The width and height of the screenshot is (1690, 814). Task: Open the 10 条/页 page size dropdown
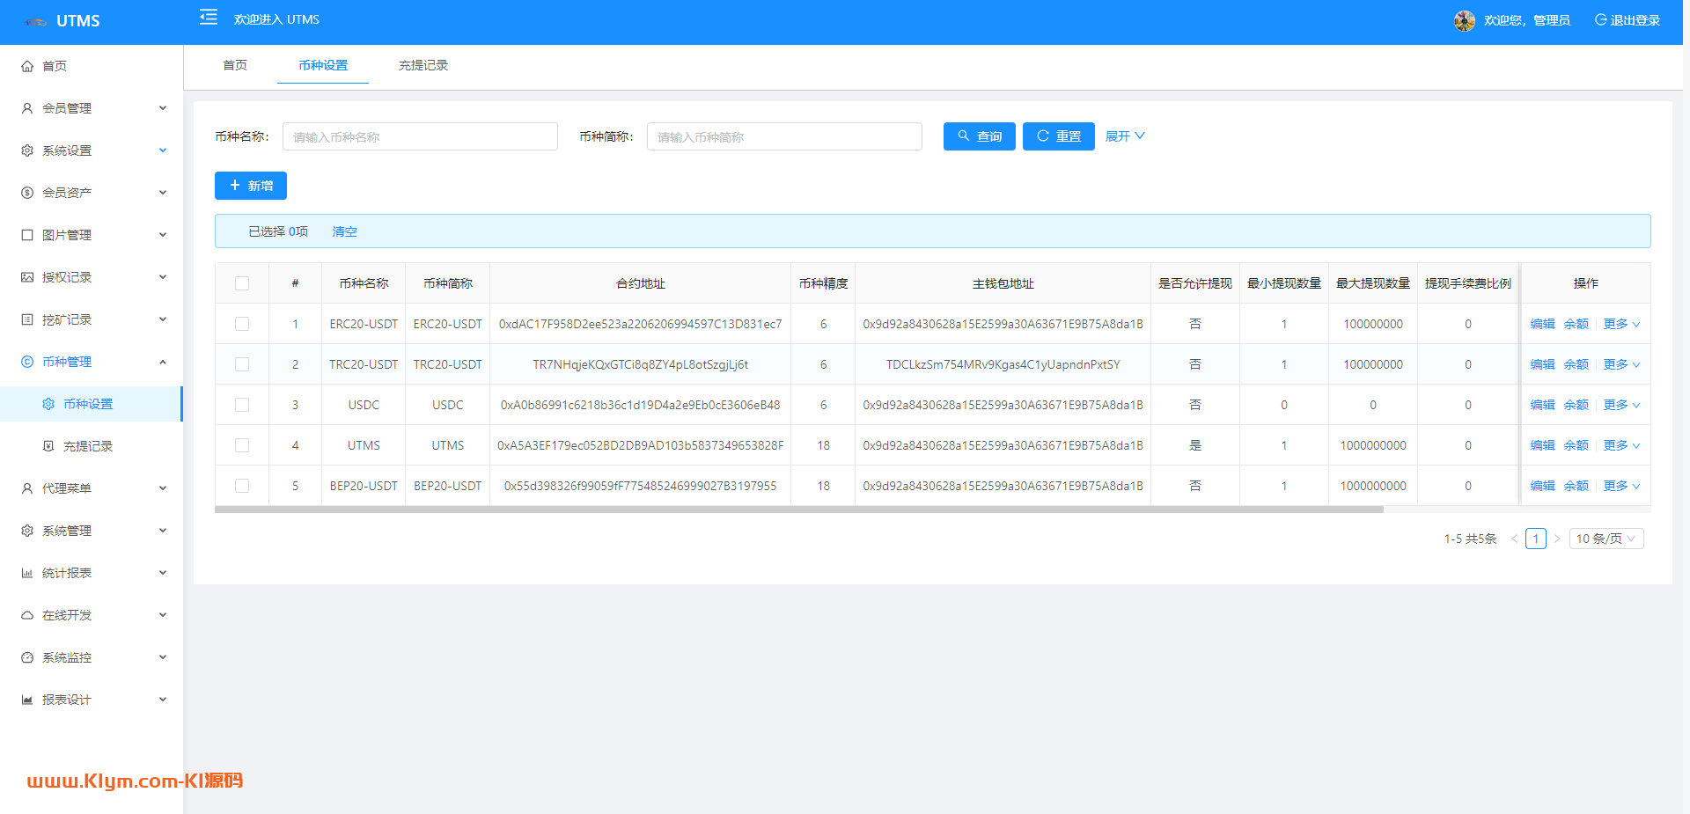[x=1605, y=539]
